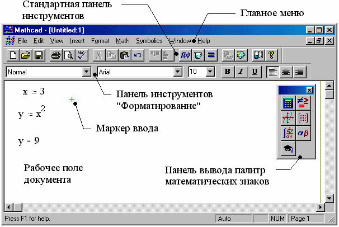339x227 pixels.
Task: Open the Help menu
Action: click(x=204, y=41)
